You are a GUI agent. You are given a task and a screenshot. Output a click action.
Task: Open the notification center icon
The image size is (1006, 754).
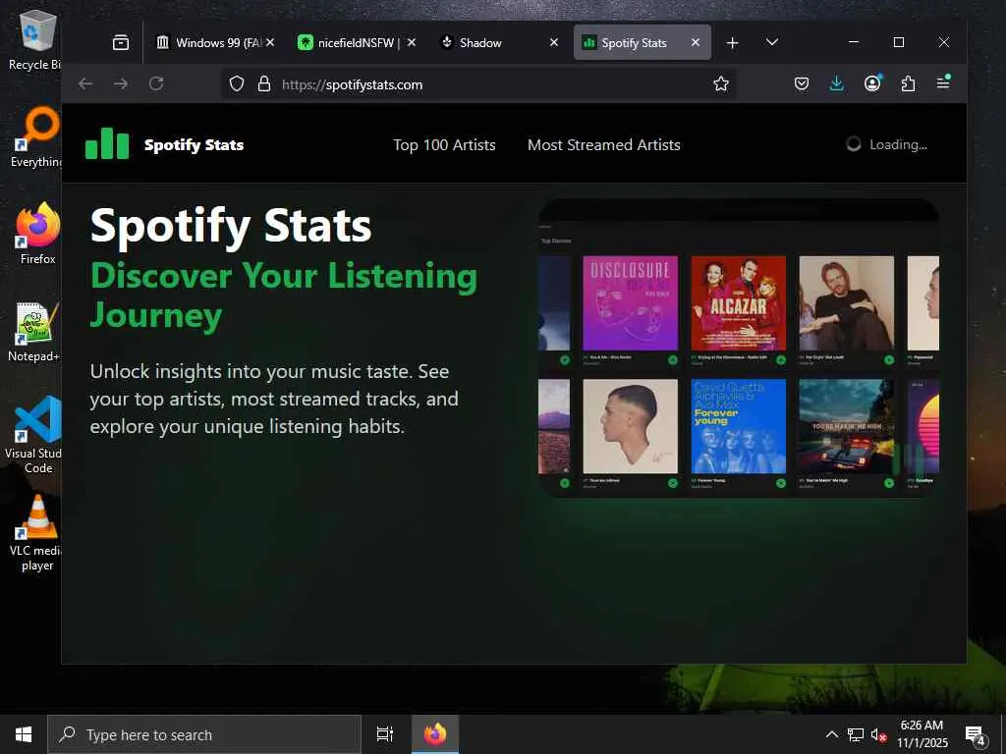[976, 734]
